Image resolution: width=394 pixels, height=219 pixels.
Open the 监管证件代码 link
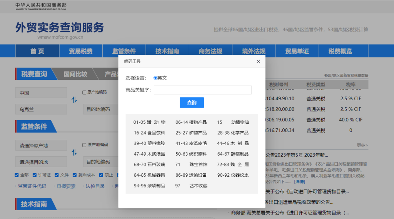click(32, 186)
